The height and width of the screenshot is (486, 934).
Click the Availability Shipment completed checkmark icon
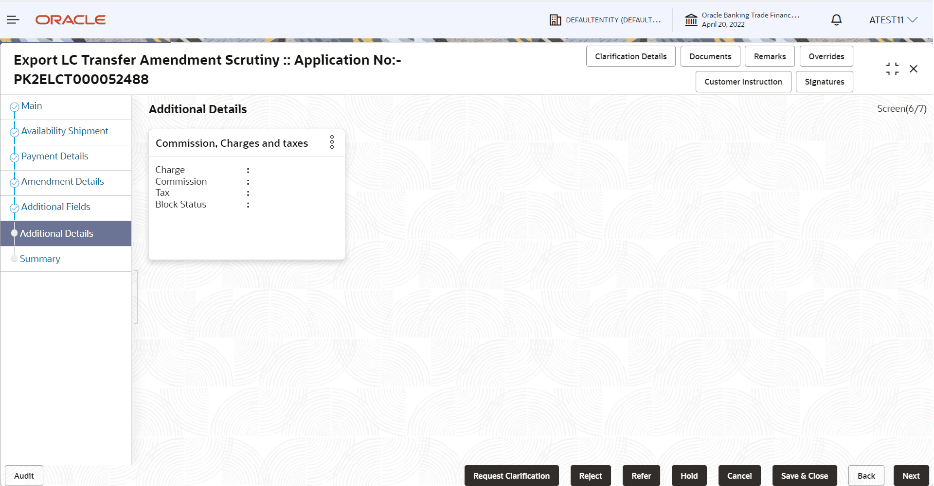14,132
